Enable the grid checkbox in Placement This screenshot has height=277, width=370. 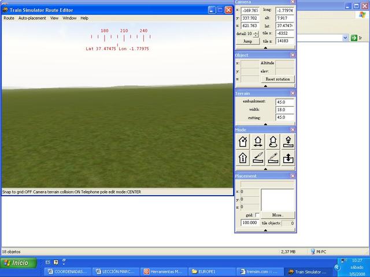[x=257, y=215]
